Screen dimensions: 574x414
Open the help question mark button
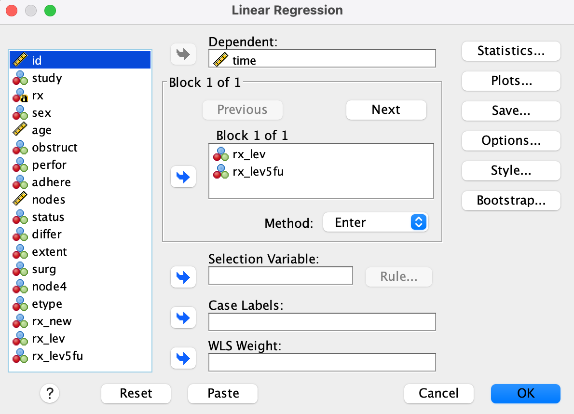pyautogui.click(x=50, y=393)
